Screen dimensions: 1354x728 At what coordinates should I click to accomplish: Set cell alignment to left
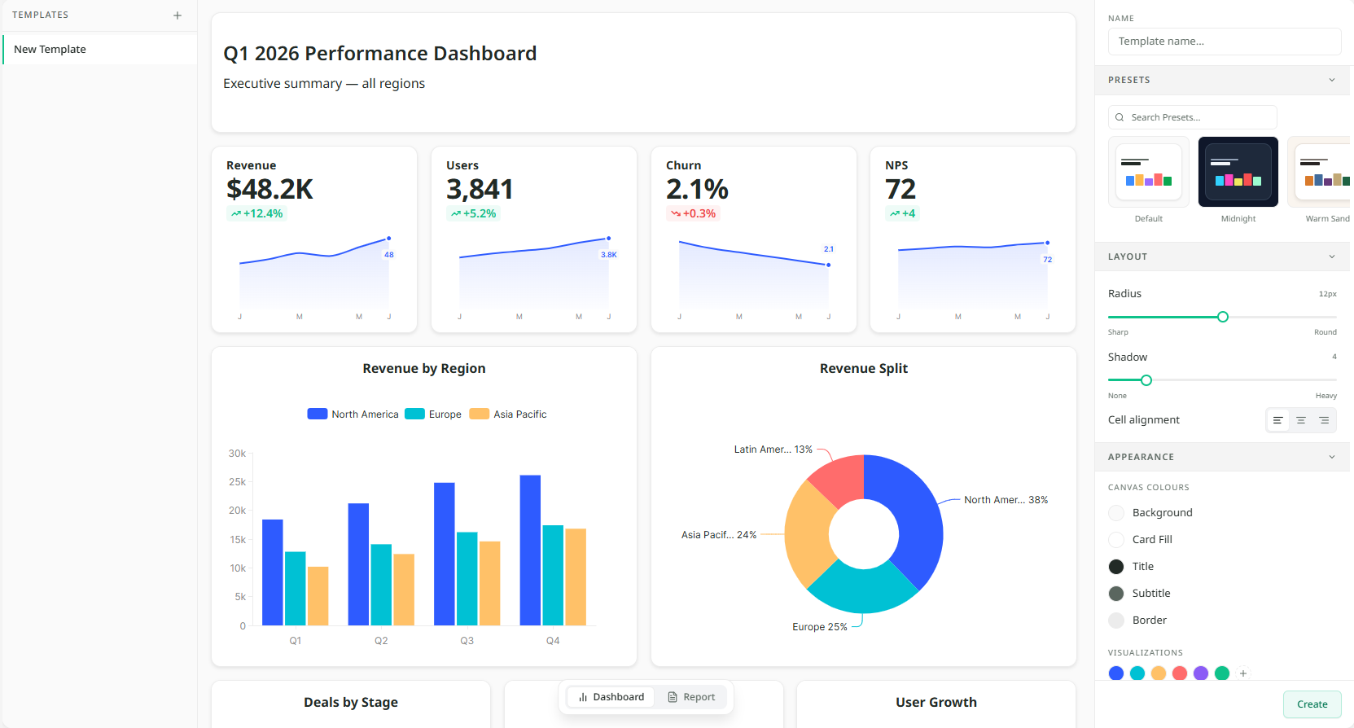1278,420
